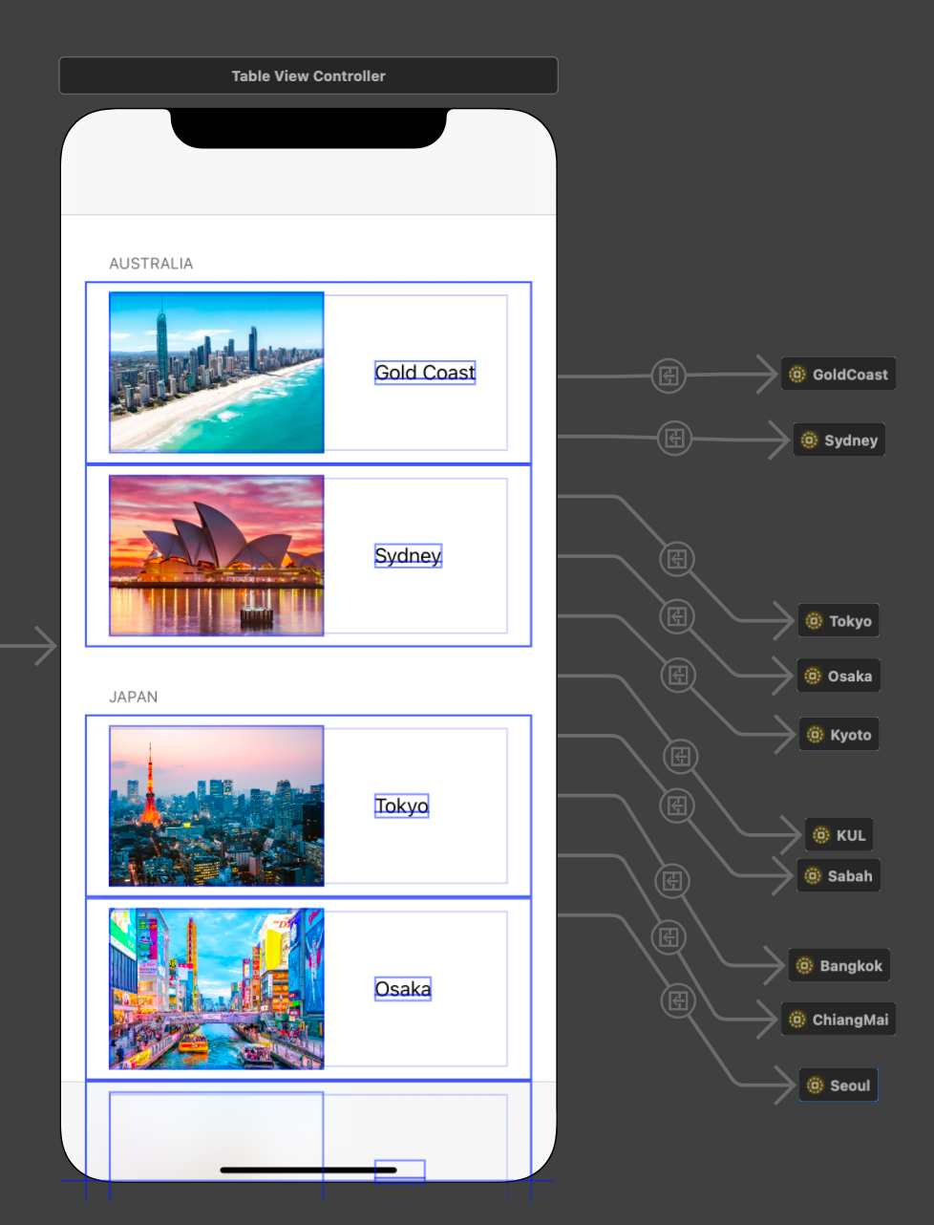Screen dimensions: 934x1225
Task: Select the KUL scene icon
Action: click(x=838, y=834)
